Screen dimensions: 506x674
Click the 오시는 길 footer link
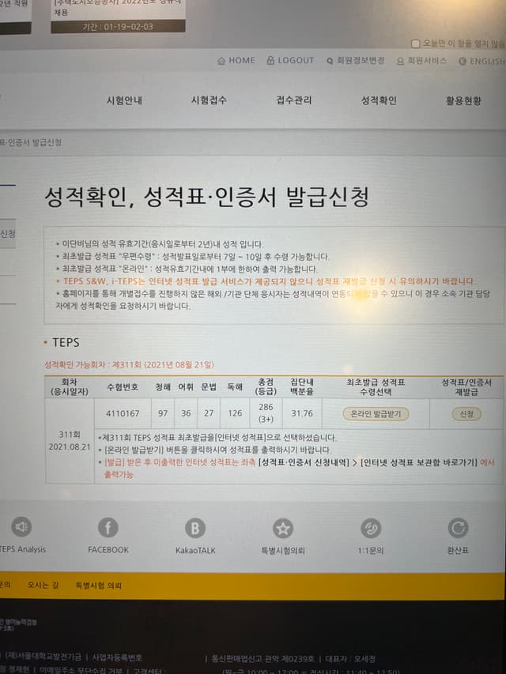[43, 585]
